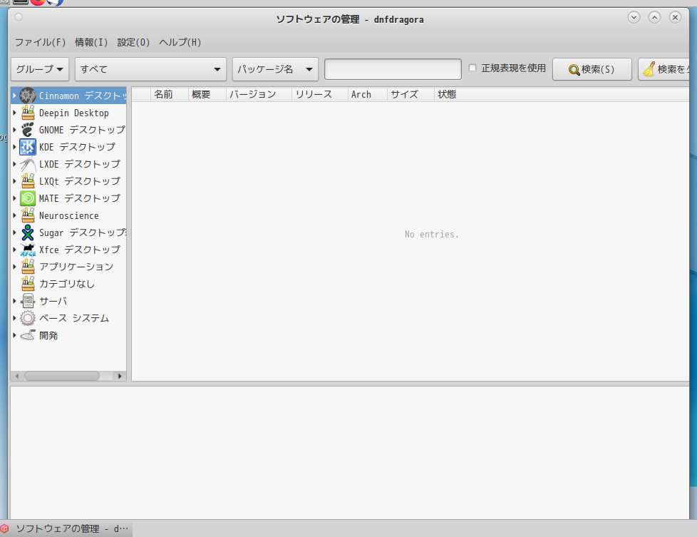Expand the KDE デスクトップ tree node

point(14,147)
